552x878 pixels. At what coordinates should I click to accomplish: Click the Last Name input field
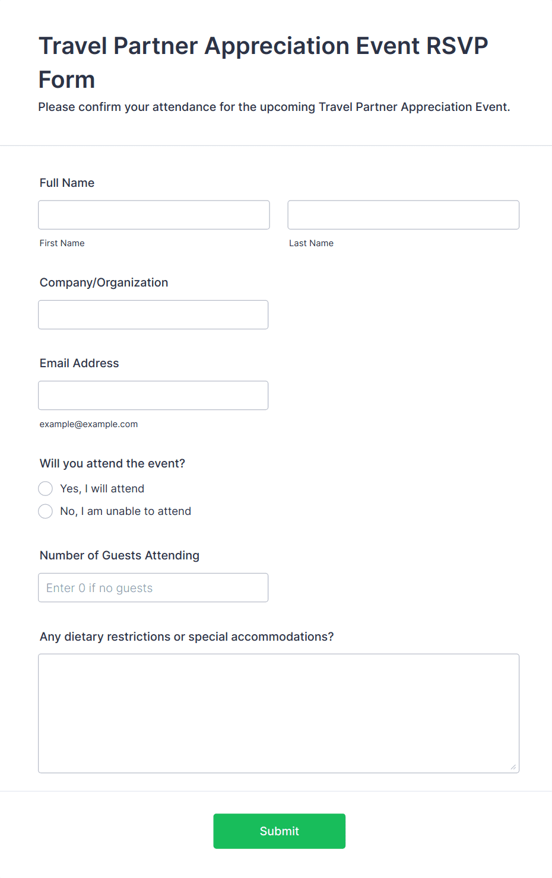(404, 215)
